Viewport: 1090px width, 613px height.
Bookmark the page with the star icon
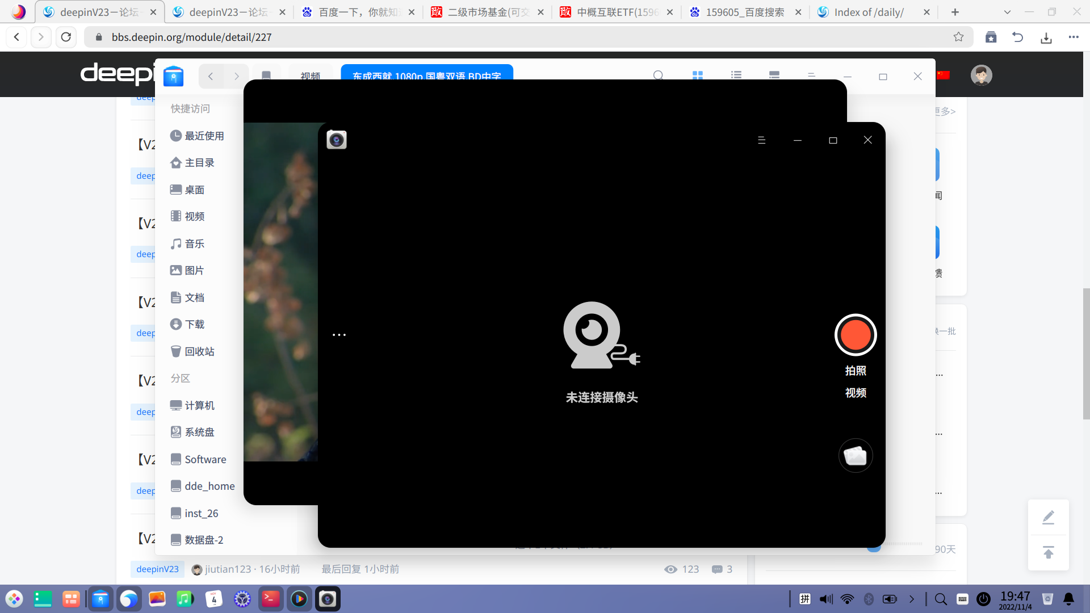[x=958, y=37]
